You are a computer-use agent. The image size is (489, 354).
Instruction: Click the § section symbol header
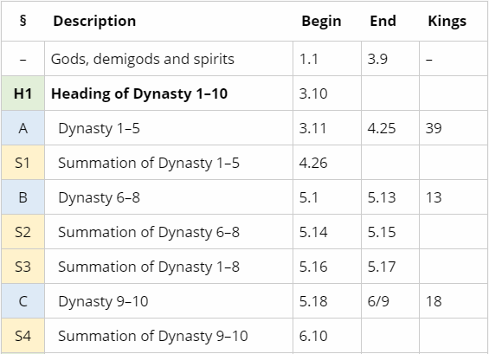click(x=23, y=22)
